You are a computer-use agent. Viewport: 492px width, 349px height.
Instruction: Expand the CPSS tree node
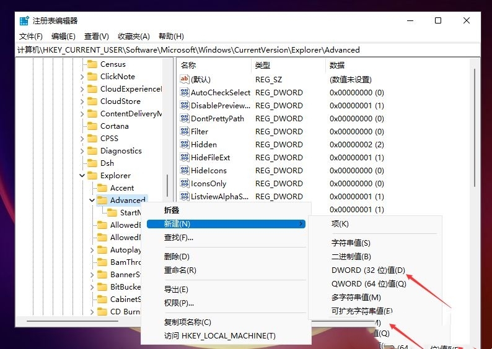tap(82, 139)
